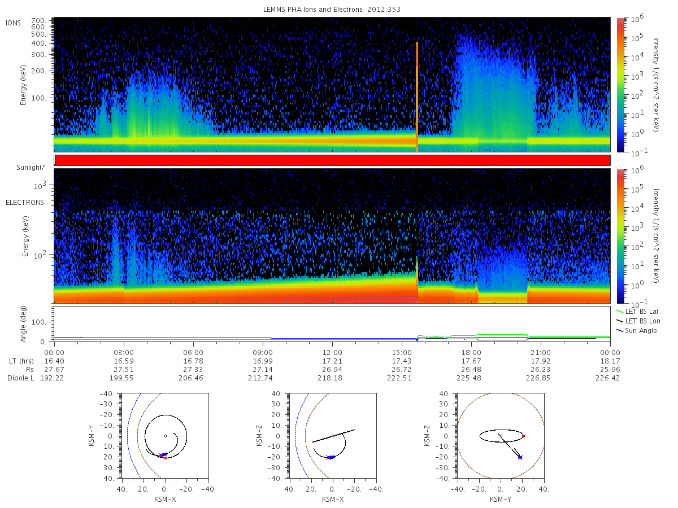Click the Rs value 26.94
The image size is (678, 508).
(x=332, y=369)
